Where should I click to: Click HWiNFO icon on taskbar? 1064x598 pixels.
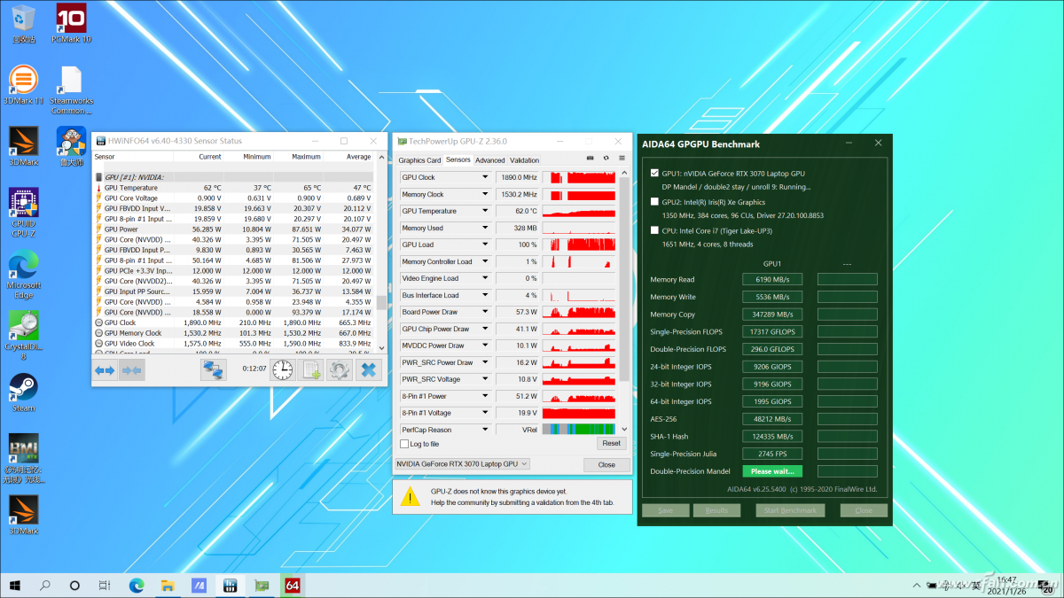(231, 586)
